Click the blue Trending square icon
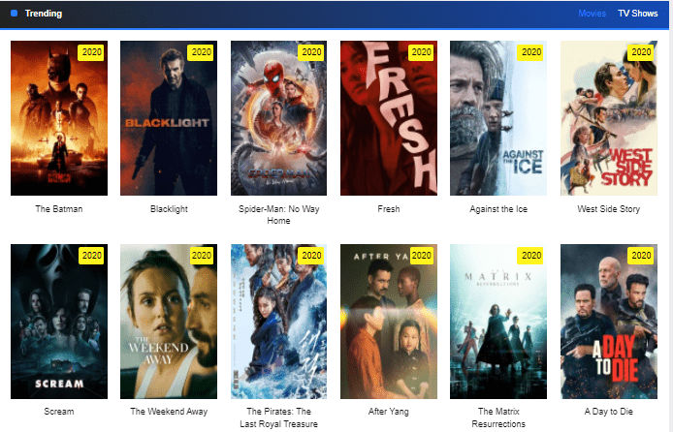Image resolution: width=673 pixels, height=432 pixels. pos(15,14)
